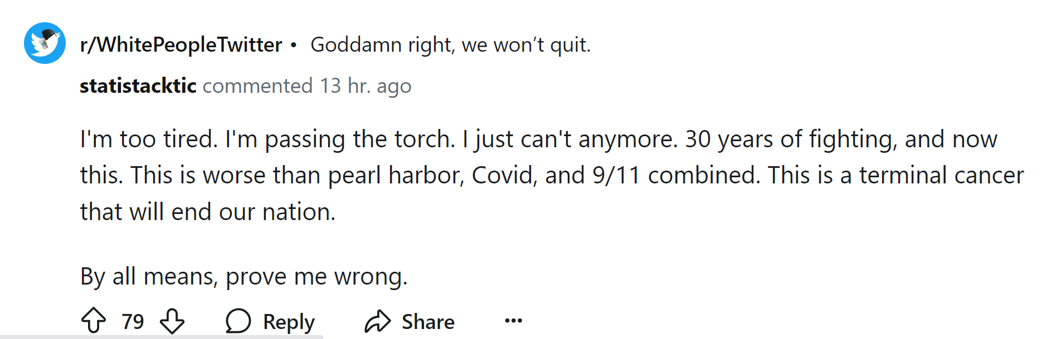1052x339 pixels.
Task: Click the words "terminal cancer" in the comment
Action: click(x=941, y=176)
